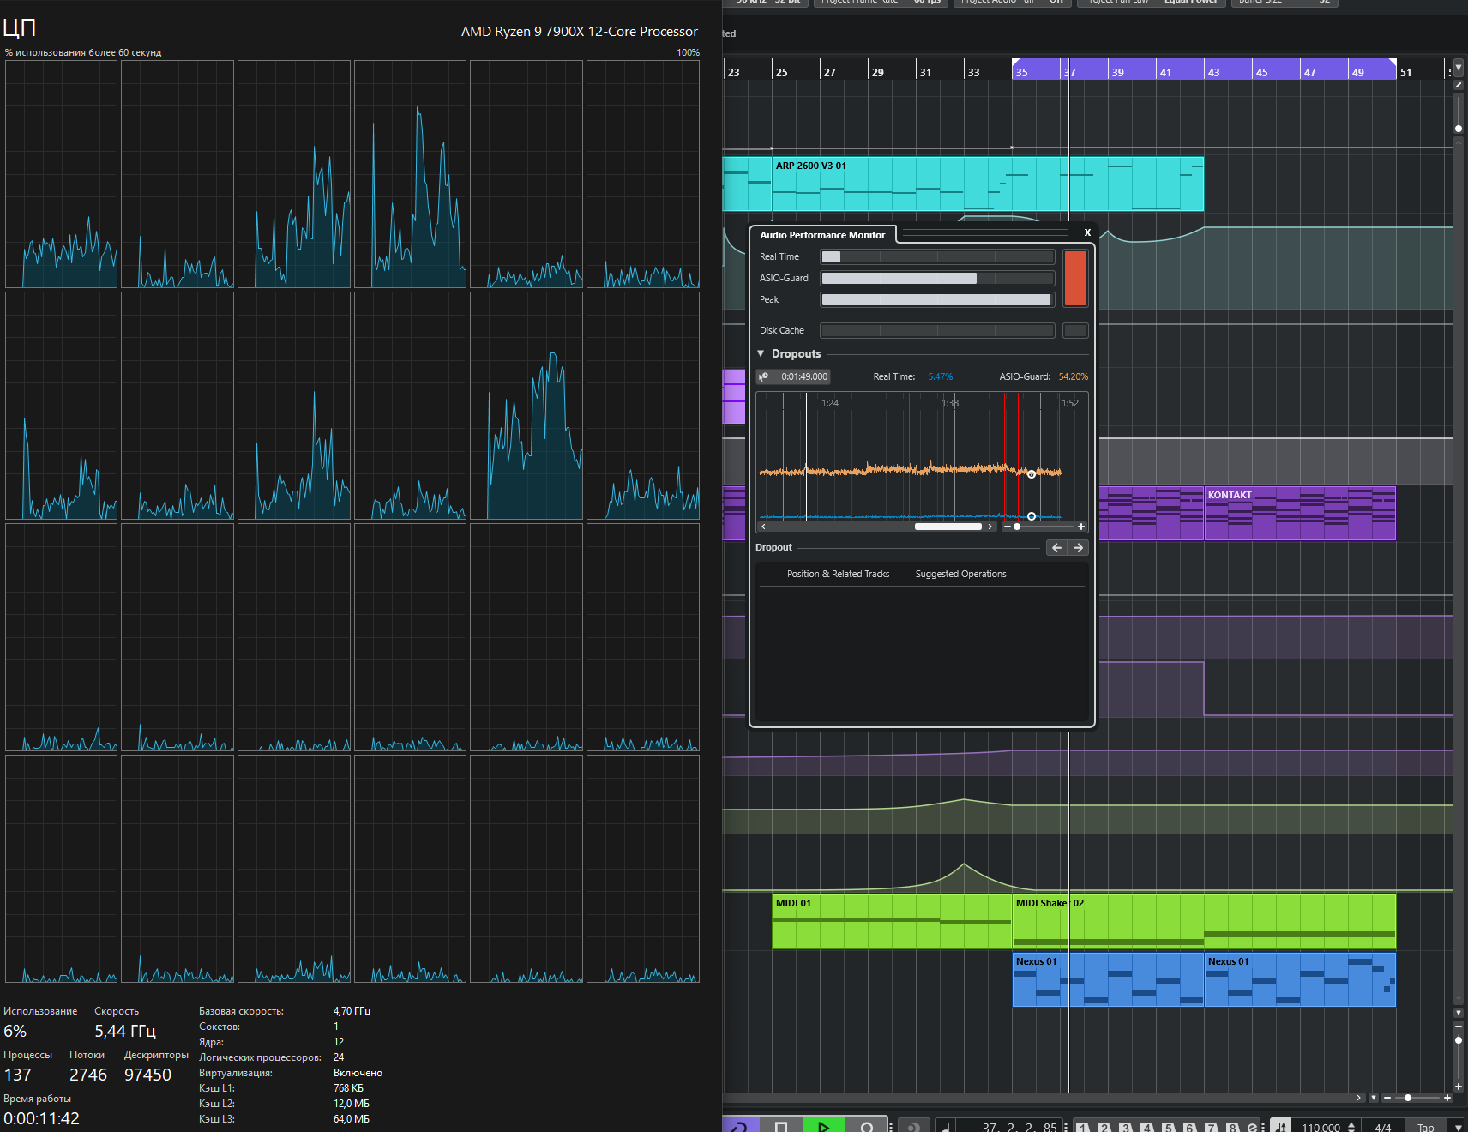Image resolution: width=1468 pixels, height=1132 pixels.
Task: Open the Suggested Operations tab
Action: (960, 574)
